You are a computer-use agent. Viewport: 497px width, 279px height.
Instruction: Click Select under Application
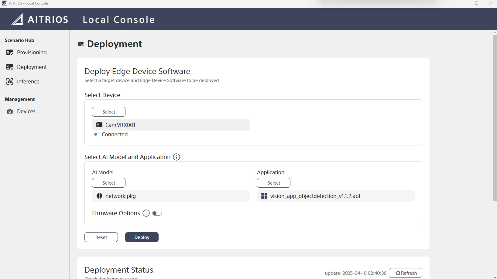[274, 183]
